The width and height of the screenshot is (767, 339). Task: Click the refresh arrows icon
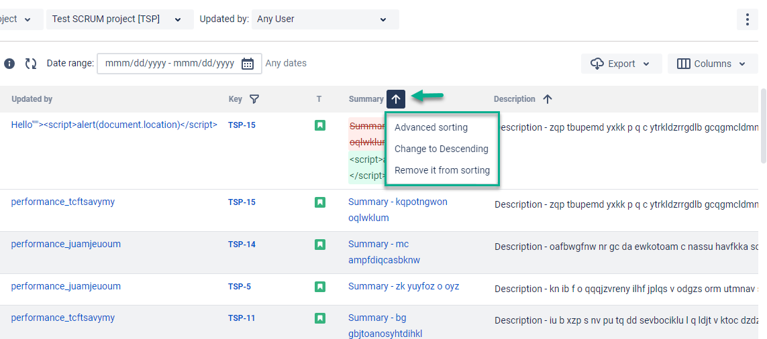(31, 64)
